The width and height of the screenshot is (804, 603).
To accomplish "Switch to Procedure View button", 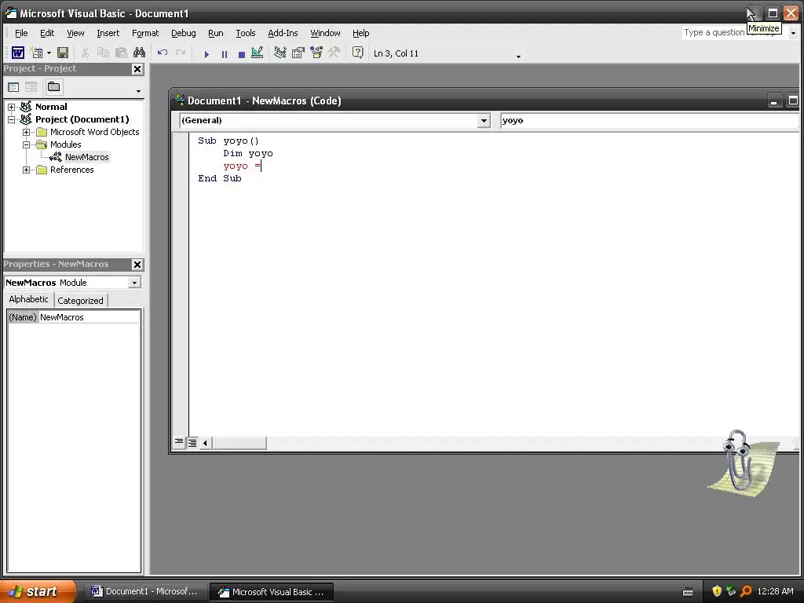I will point(178,442).
